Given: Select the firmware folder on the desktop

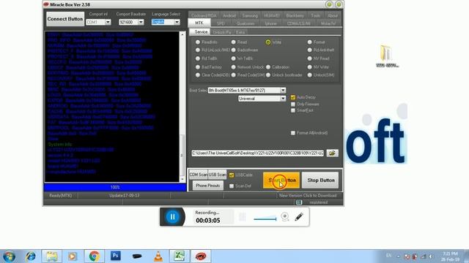Looking at the screenshot, I should (x=387, y=56).
